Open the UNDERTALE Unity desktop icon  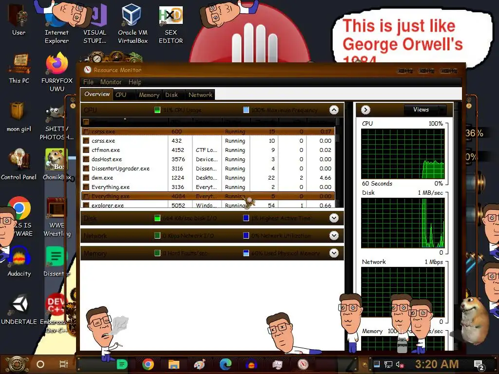pyautogui.click(x=19, y=309)
